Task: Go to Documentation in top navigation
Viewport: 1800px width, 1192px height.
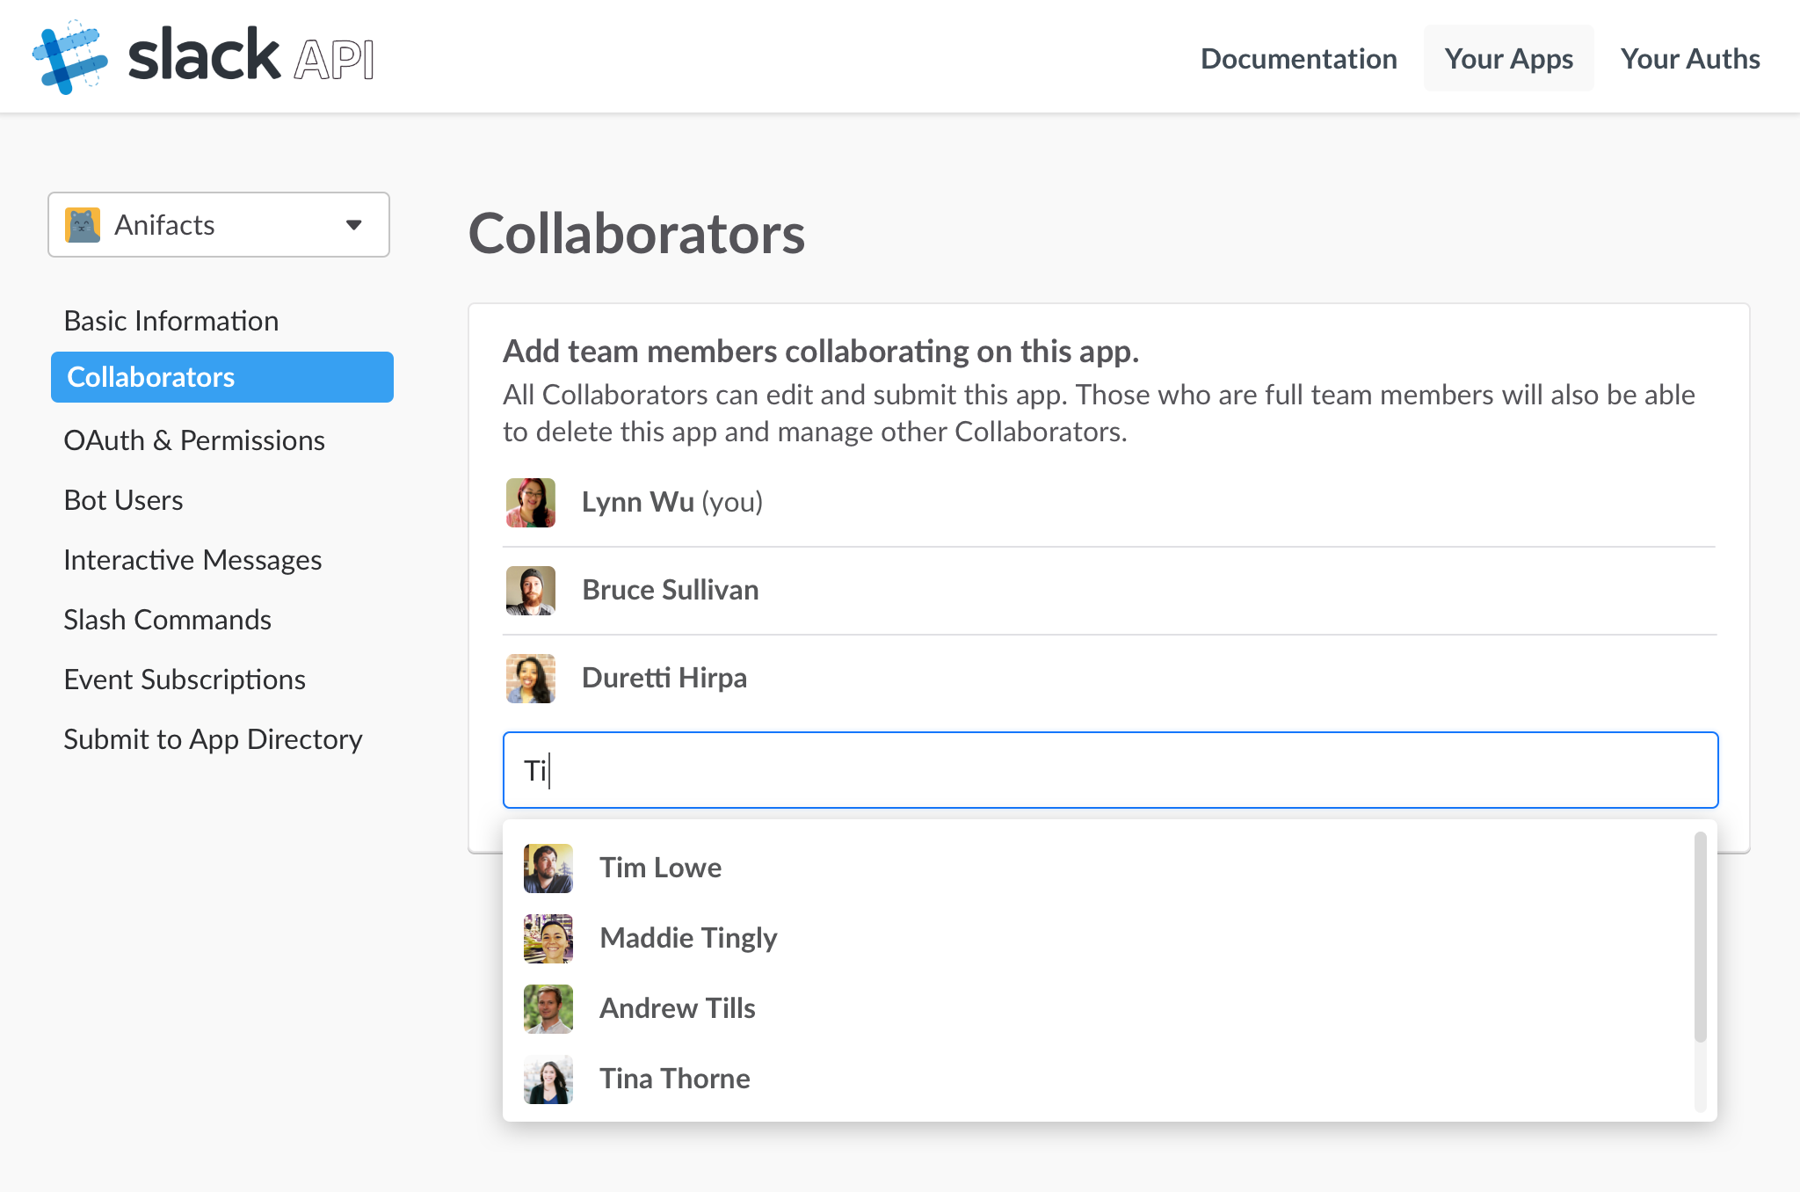Action: (1298, 59)
